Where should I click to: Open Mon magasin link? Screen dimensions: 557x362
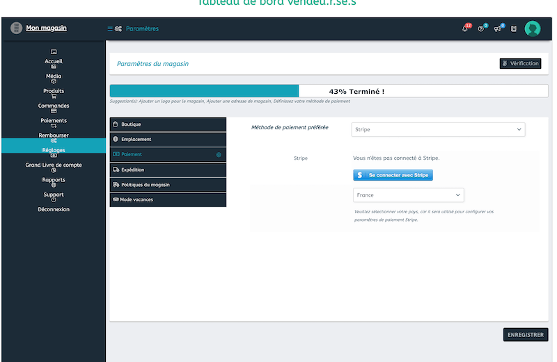point(46,28)
